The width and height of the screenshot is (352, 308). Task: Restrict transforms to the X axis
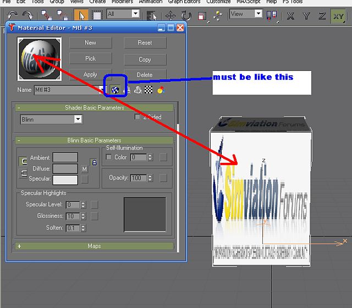pos(290,16)
